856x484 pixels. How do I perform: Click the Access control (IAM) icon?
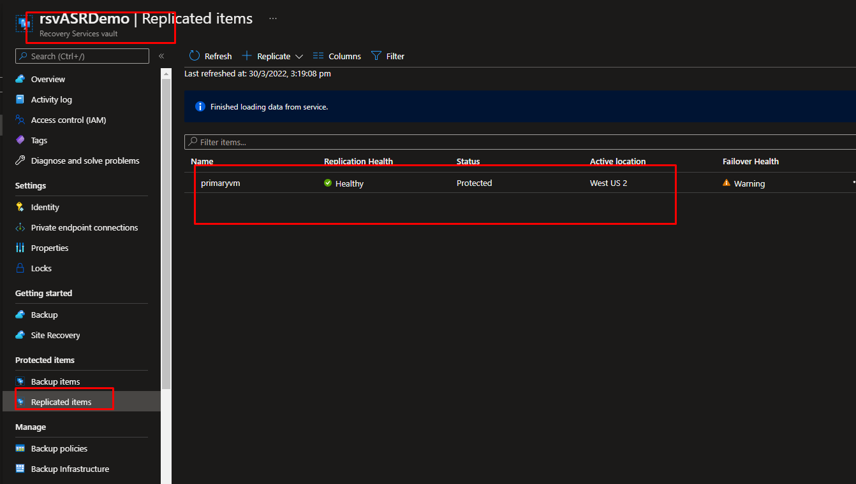tap(20, 120)
